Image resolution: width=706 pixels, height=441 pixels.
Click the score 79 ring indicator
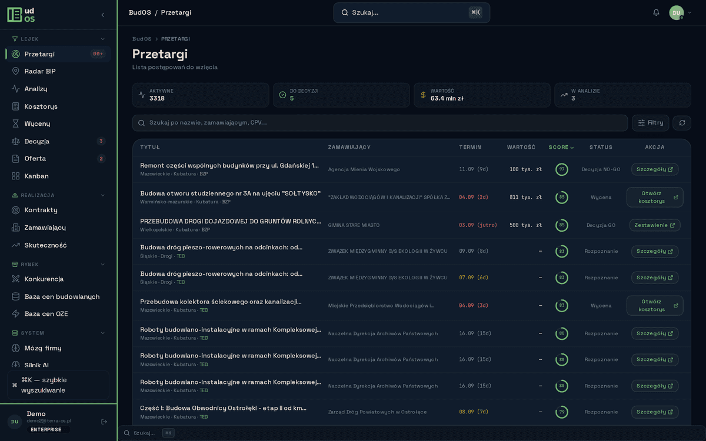(561, 412)
